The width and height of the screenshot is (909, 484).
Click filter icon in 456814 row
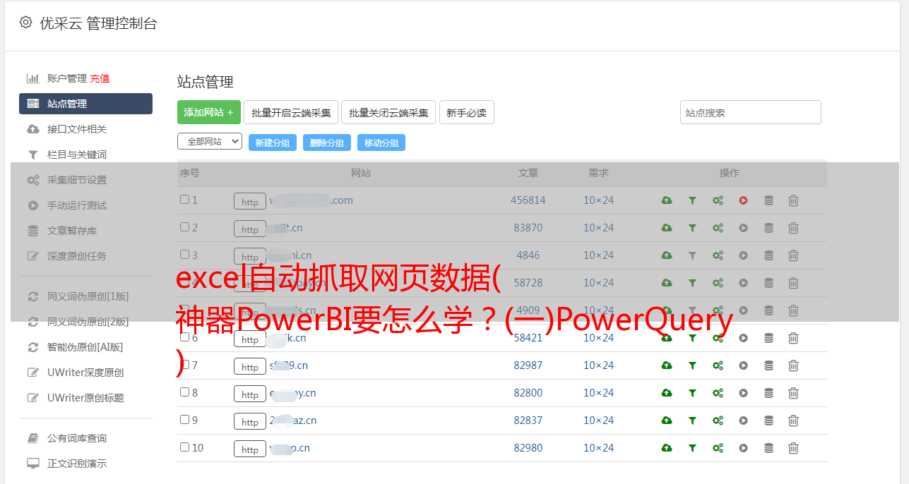tap(692, 200)
